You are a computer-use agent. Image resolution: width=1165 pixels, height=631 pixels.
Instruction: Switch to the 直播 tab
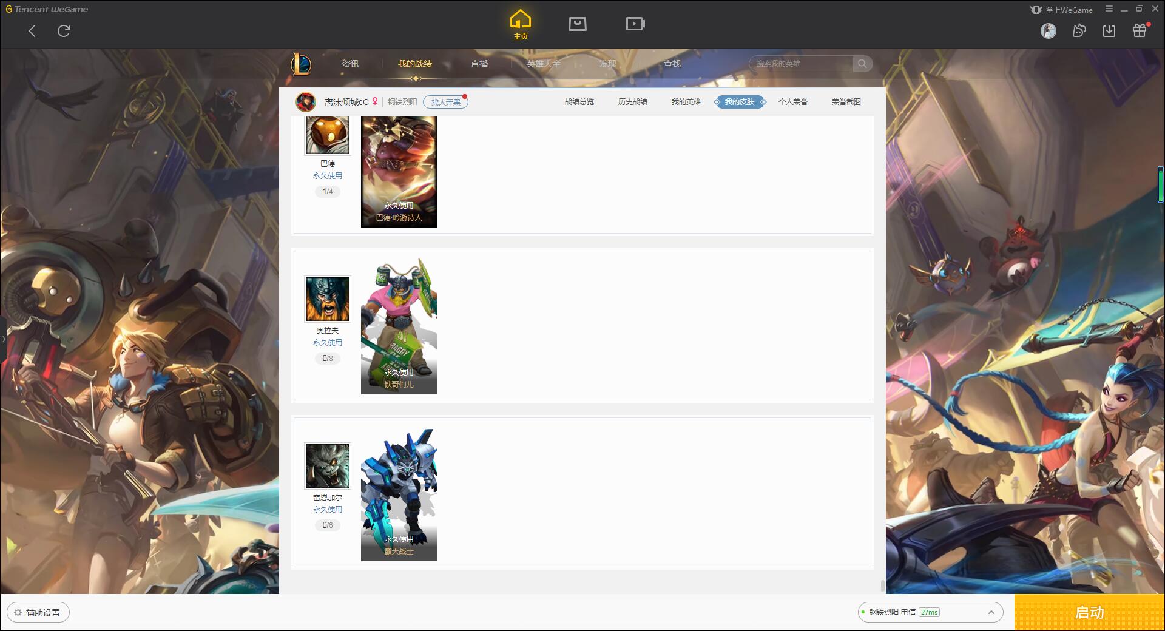tap(479, 64)
